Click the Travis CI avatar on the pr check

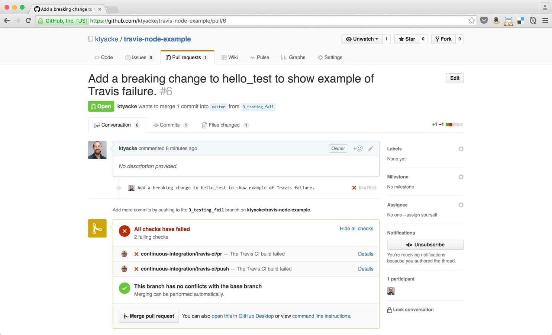pyautogui.click(x=125, y=254)
